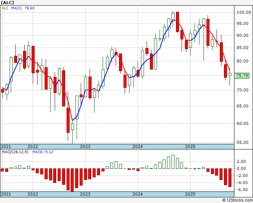The width and height of the screenshot is (253, 203).
Task: Click the 80.00 price axis label
Action: tap(242, 61)
